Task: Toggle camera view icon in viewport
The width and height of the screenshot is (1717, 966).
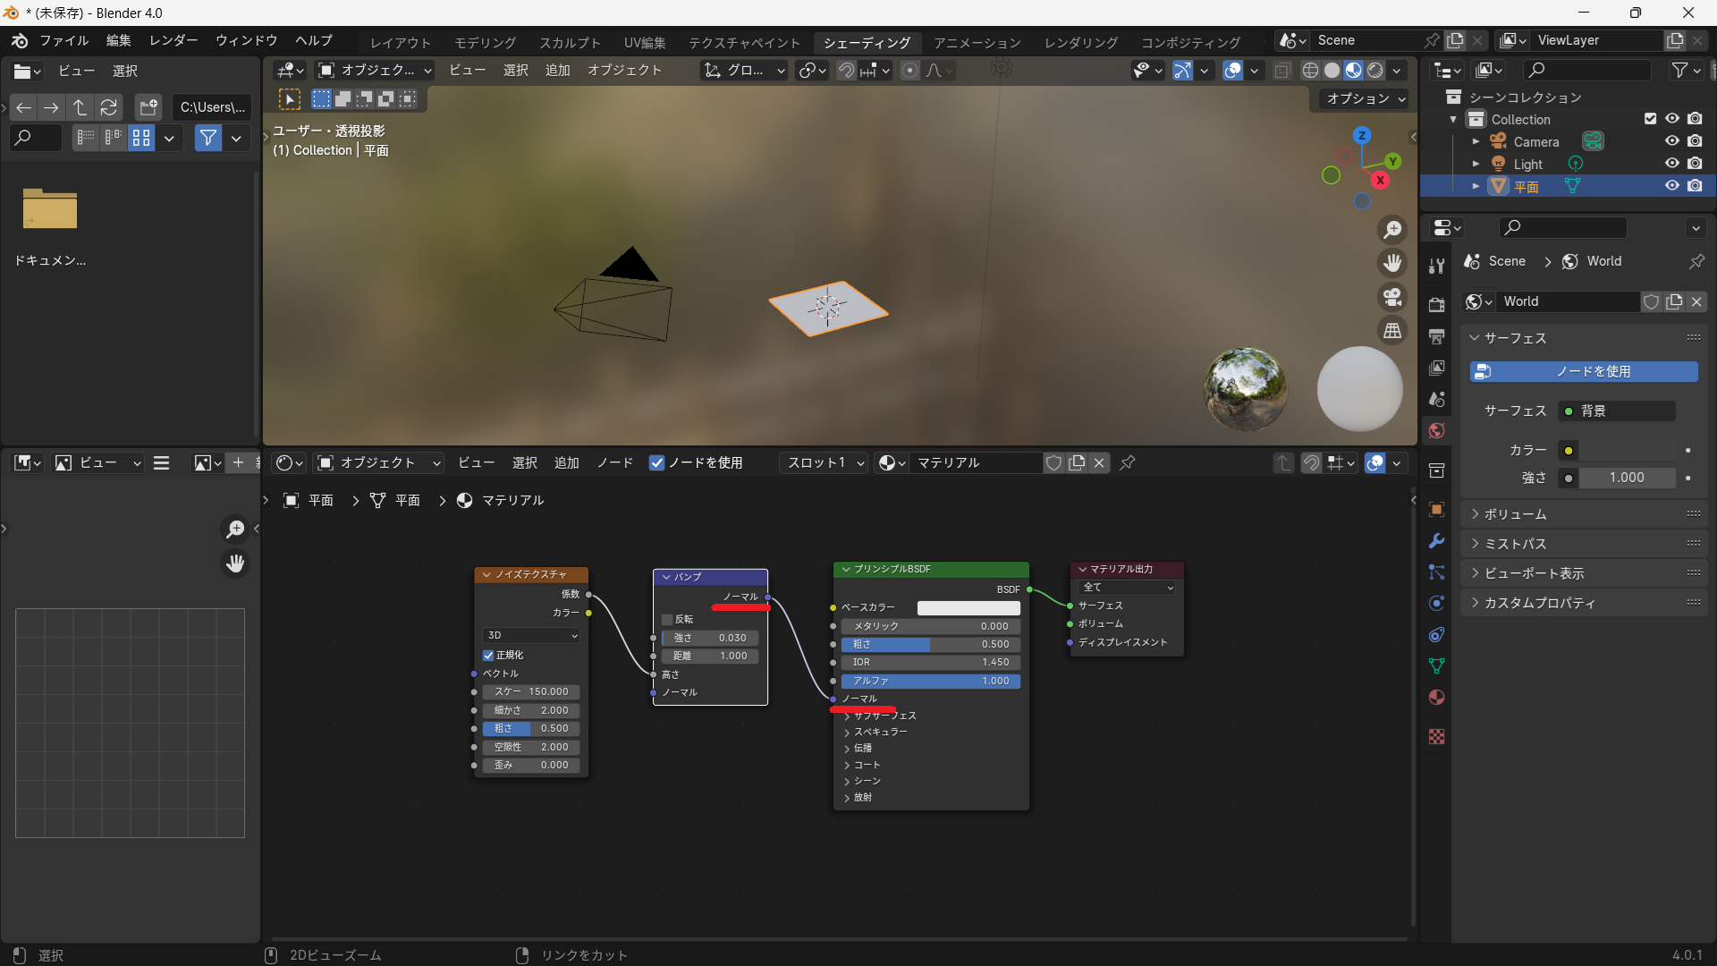Action: click(1392, 297)
